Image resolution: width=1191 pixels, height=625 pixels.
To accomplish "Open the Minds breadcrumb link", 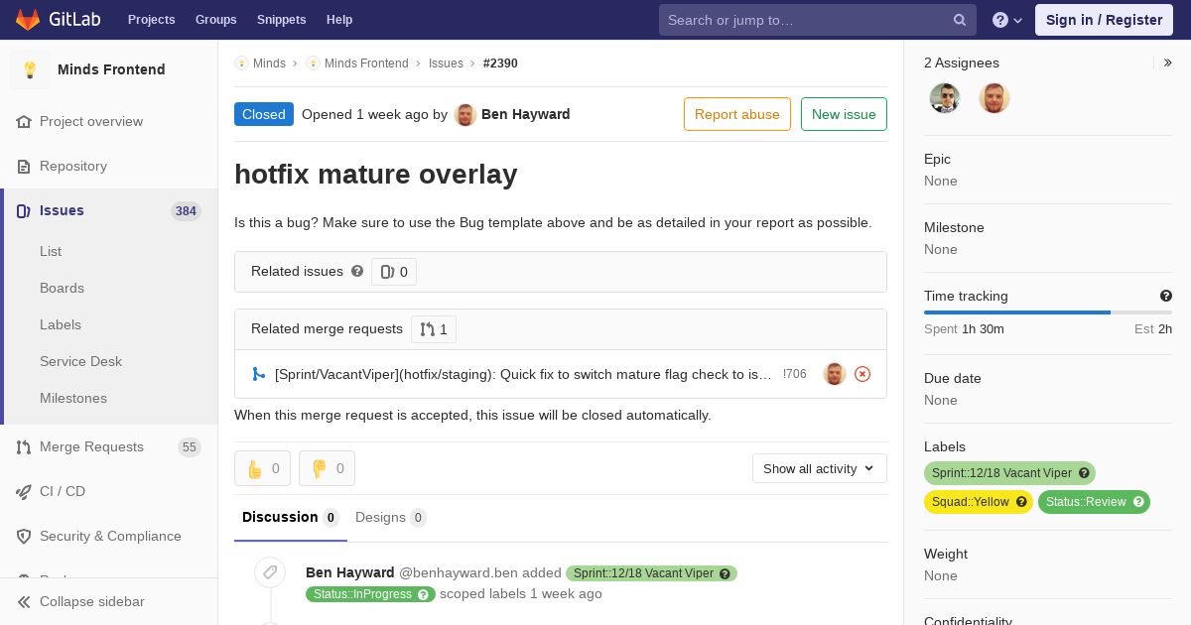I will coord(269,63).
